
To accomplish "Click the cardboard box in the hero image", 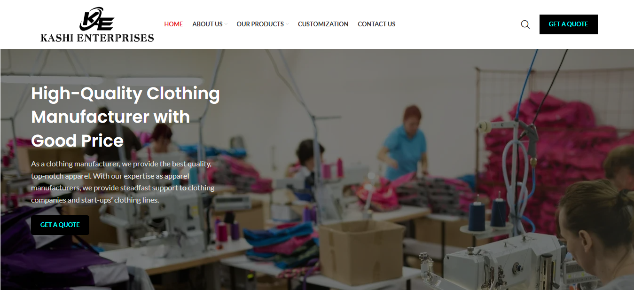I will coord(362,252).
